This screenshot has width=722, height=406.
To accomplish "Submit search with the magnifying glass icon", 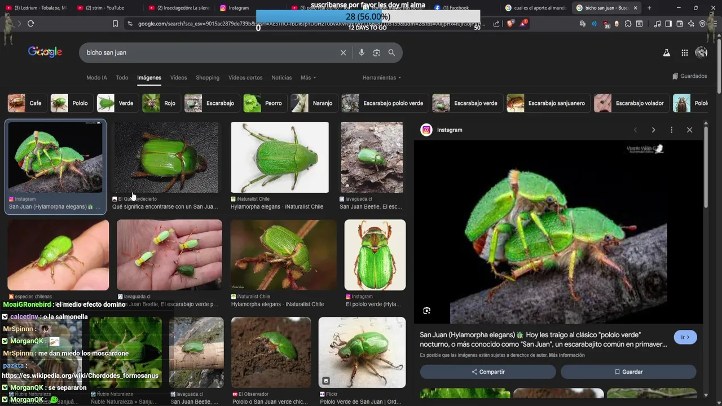I will pos(391,52).
